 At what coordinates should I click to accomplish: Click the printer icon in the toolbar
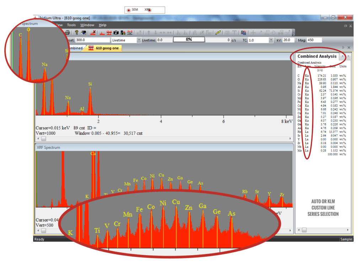tap(67, 32)
